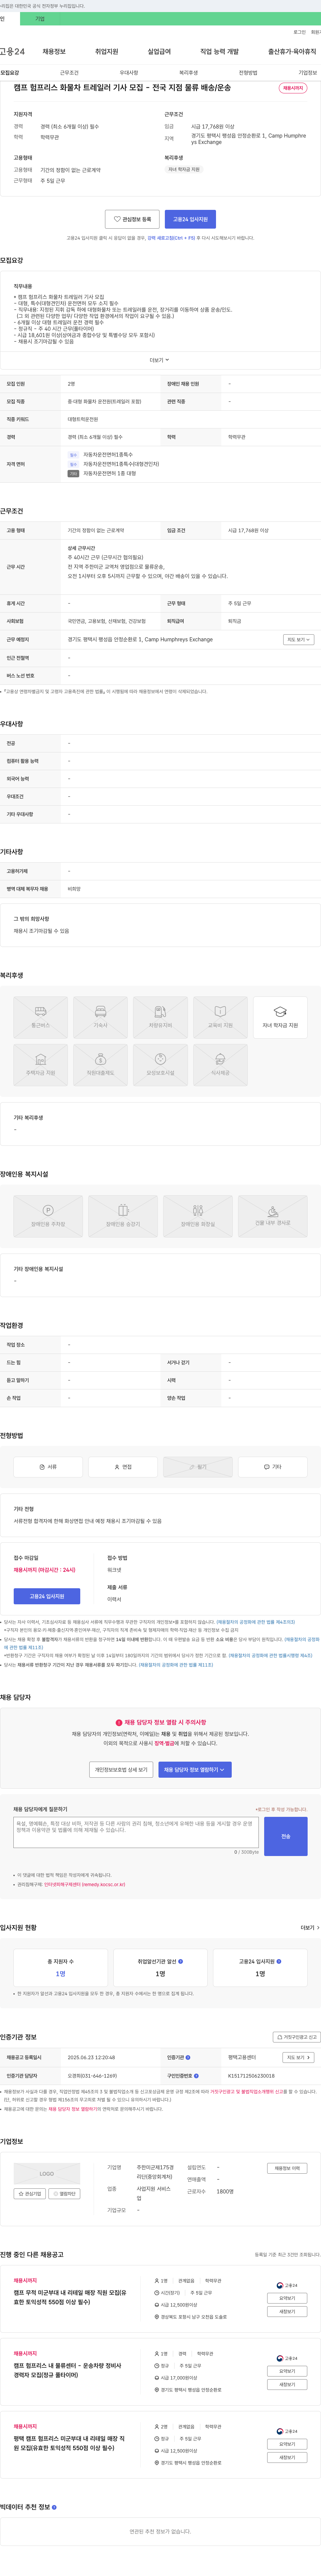Click info icon beside 빅데이터 추천 정보
Screen dimensions: 321x2576
click(x=54, y=2507)
